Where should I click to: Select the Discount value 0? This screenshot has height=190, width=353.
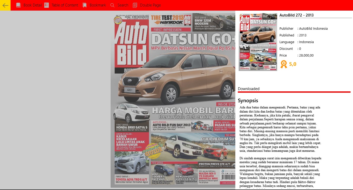point(300,49)
